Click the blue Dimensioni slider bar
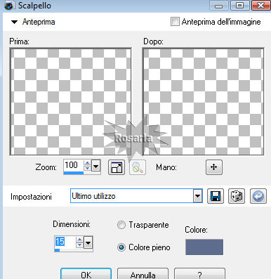Screen dimensions: 271x279 point(57,250)
